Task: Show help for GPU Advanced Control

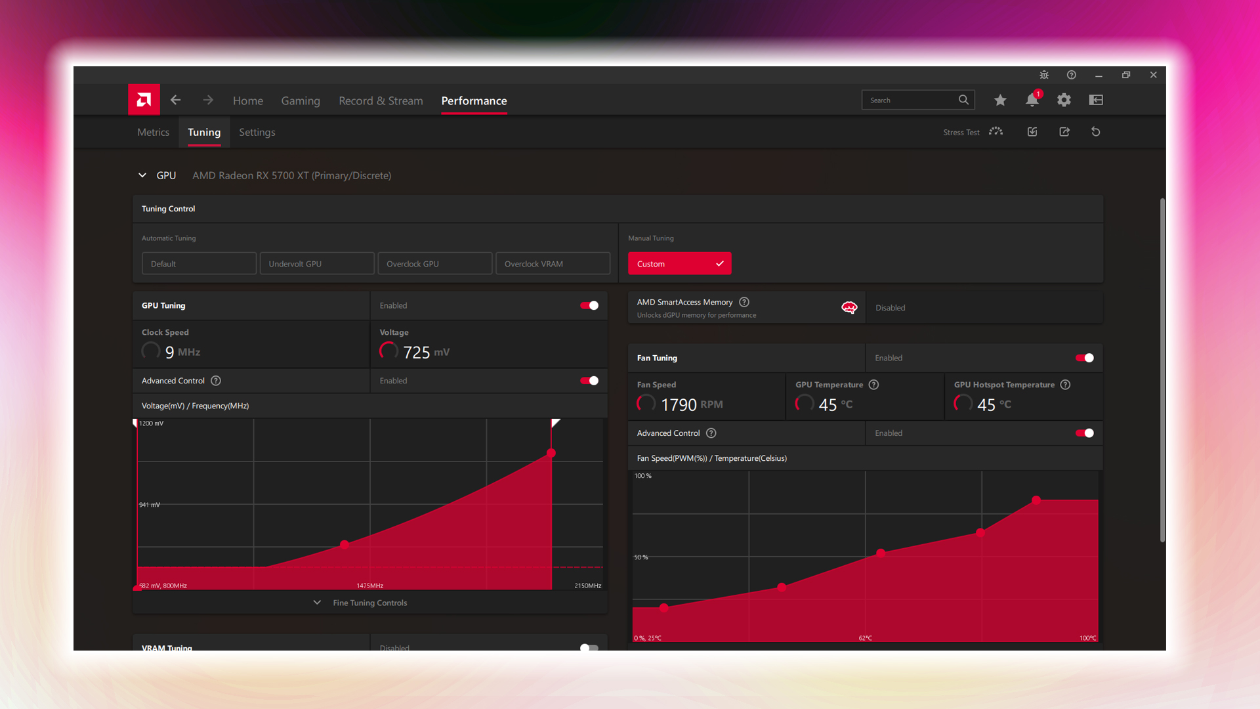Action: click(216, 381)
